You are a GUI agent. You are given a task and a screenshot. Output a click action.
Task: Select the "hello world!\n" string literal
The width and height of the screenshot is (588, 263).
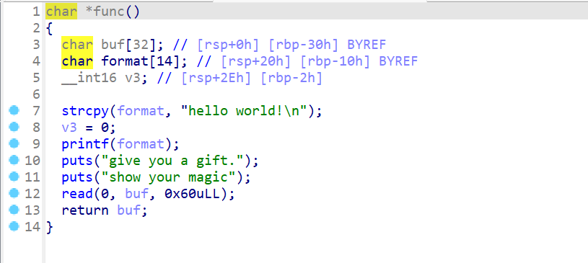[x=244, y=111]
